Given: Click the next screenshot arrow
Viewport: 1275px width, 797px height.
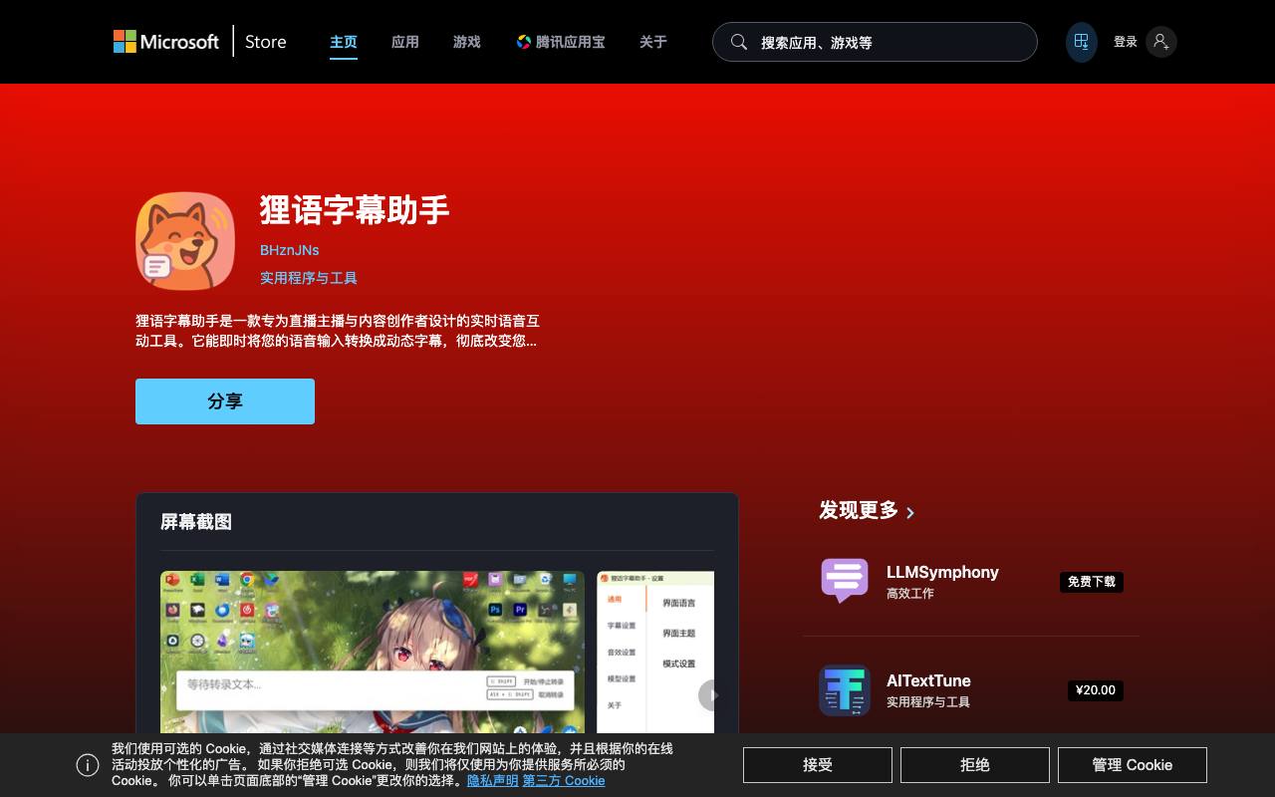Looking at the screenshot, I should point(711,695).
